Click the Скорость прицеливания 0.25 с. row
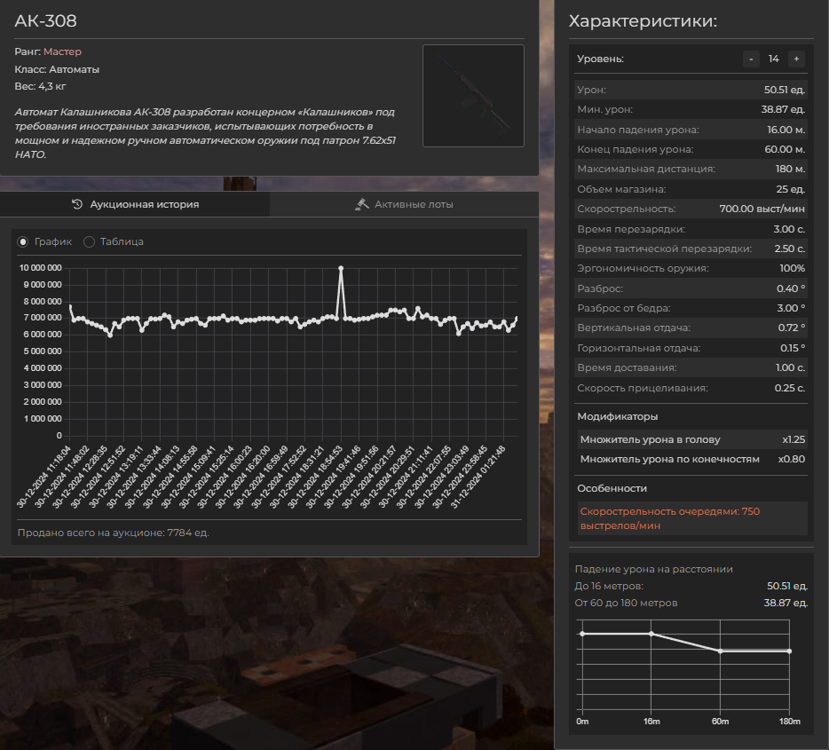 pos(691,388)
